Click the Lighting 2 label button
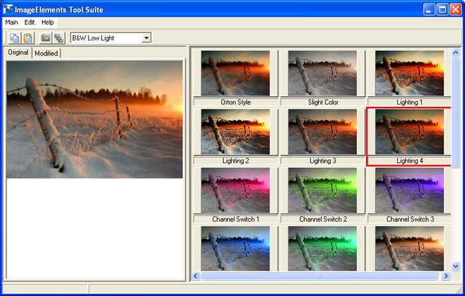 click(236, 161)
